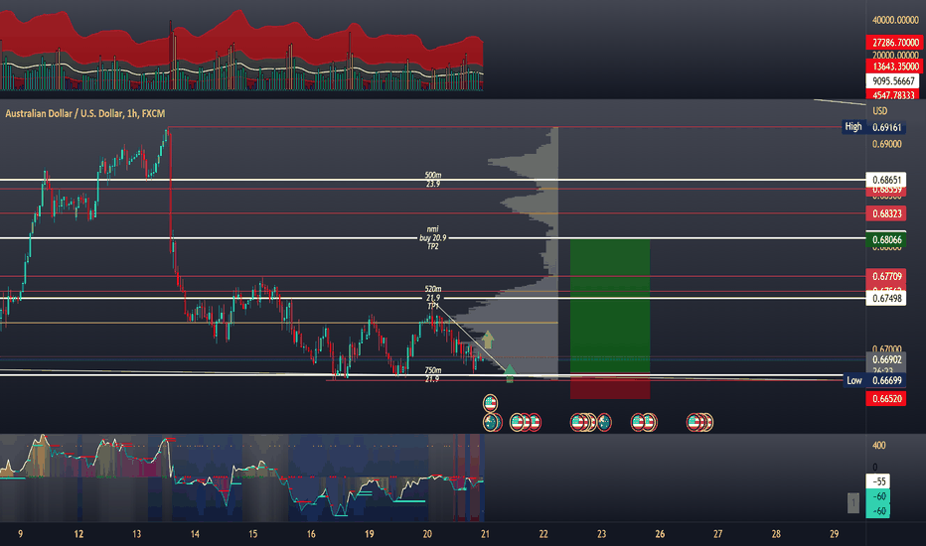
Task: Click the leftmost US flag event between dates 26 and 27
Action: coord(694,422)
